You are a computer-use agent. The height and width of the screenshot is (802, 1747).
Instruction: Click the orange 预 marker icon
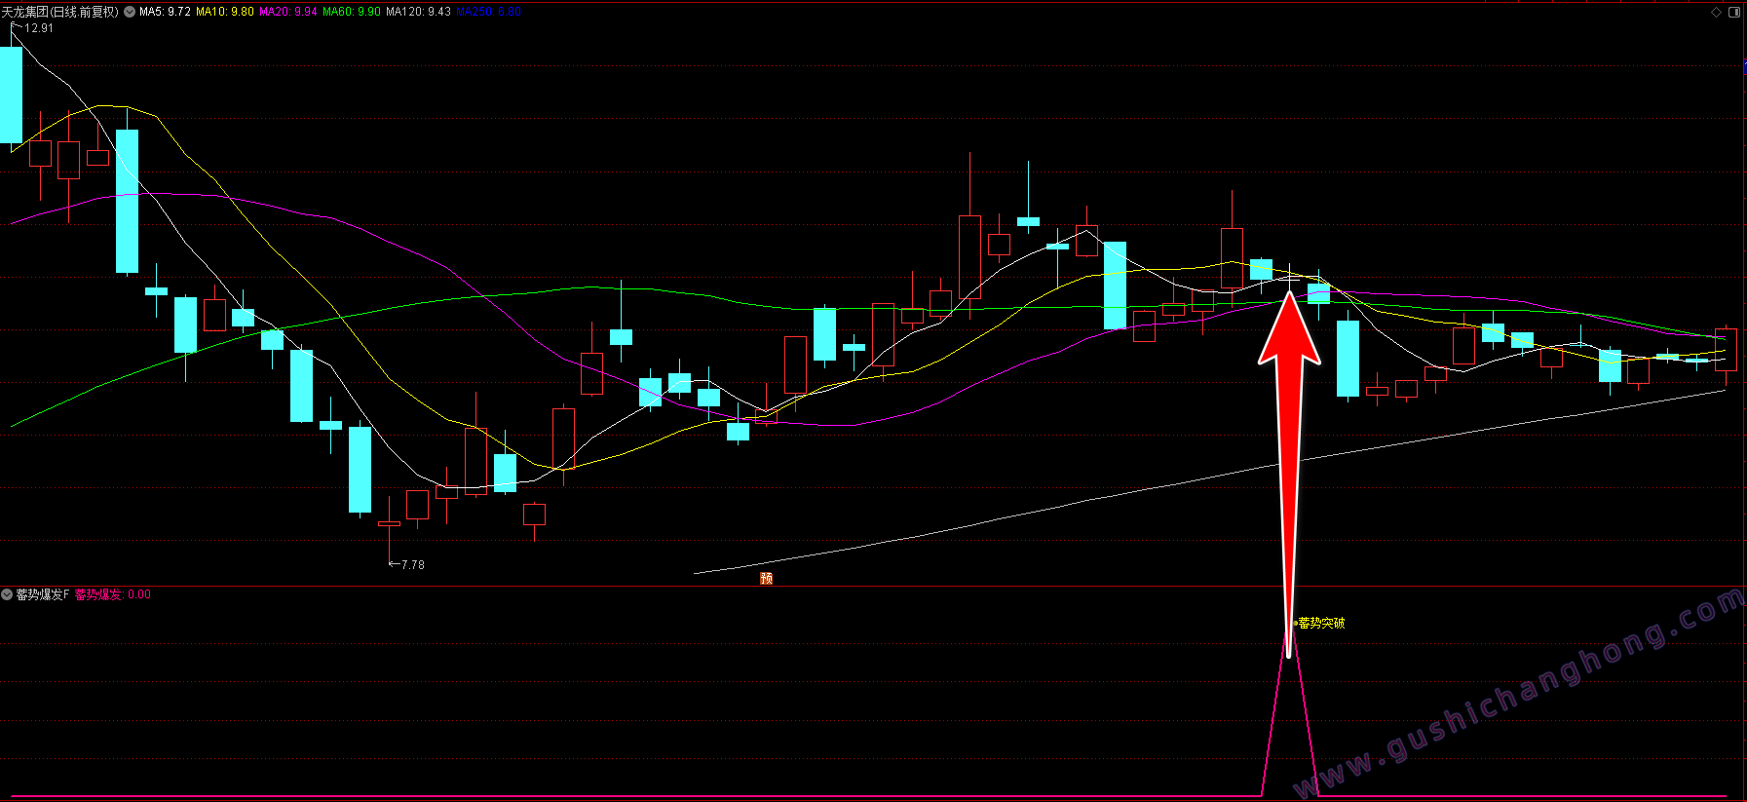point(766,579)
